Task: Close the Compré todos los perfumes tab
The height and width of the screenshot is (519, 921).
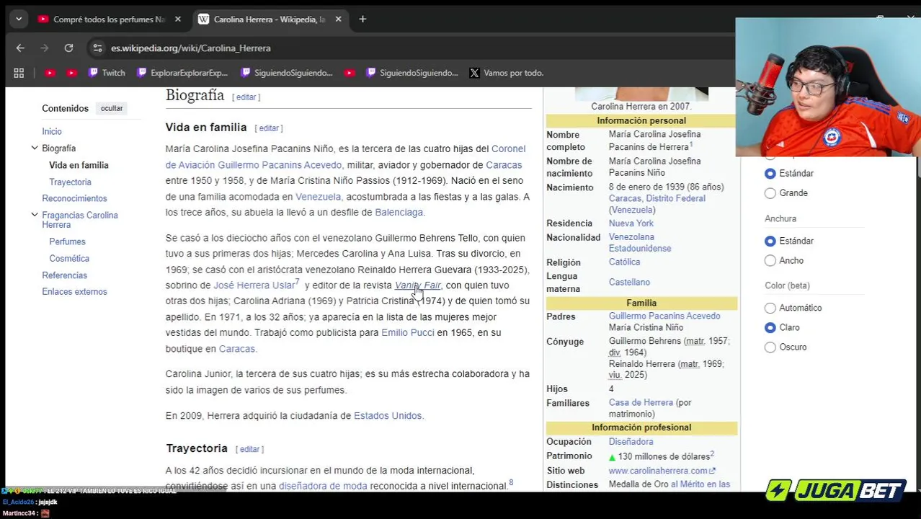Action: point(178,19)
